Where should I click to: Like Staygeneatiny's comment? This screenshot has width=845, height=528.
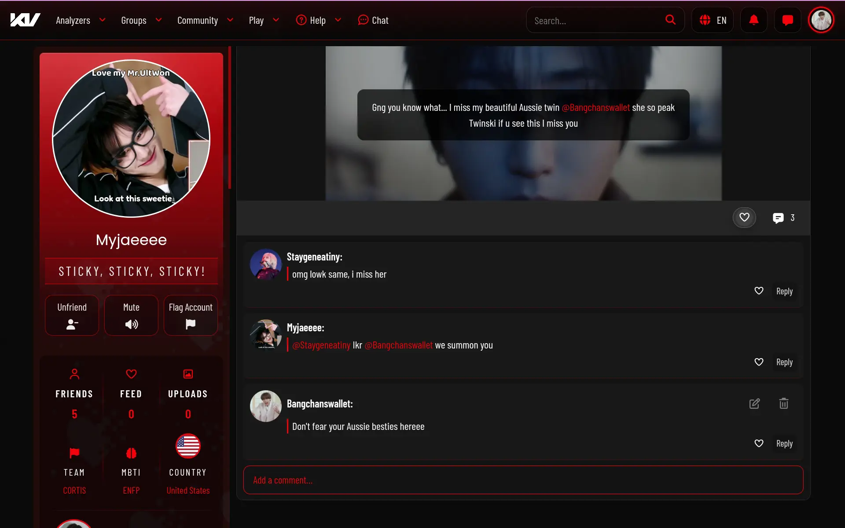759,291
